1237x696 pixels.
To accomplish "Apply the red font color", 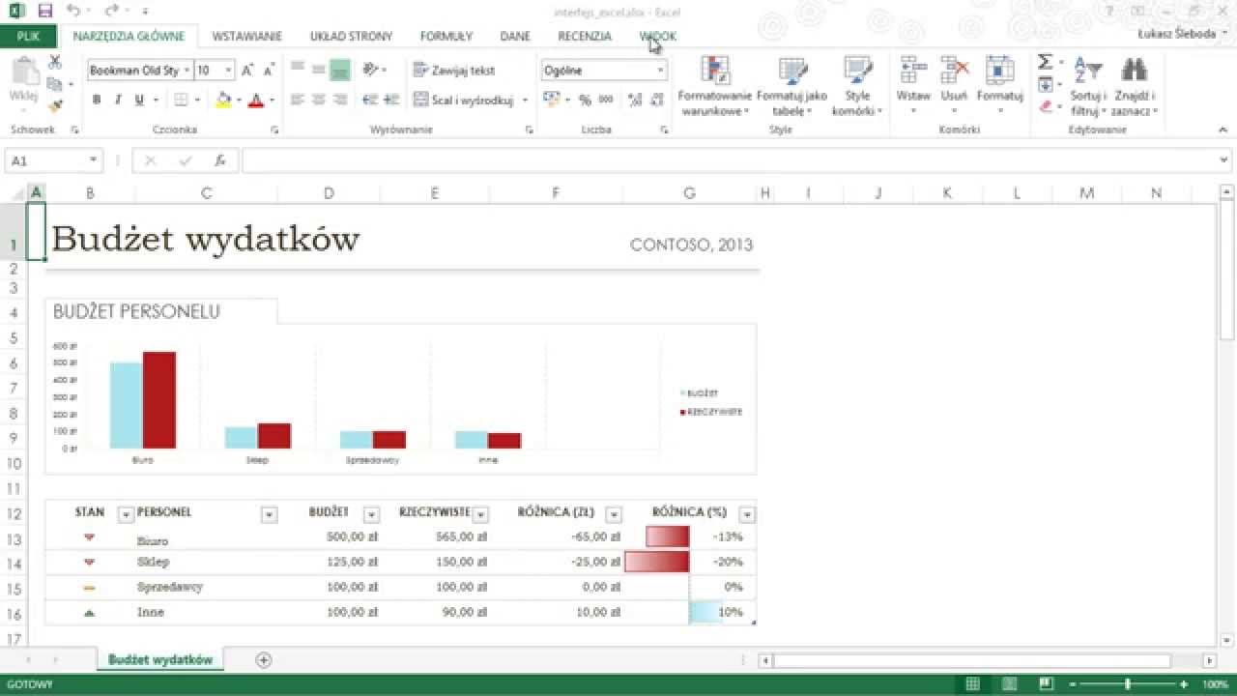I will 255,100.
